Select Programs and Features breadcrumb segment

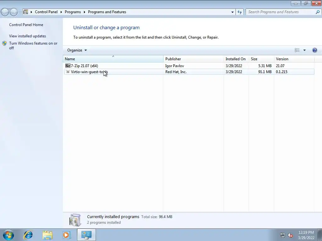tap(107, 12)
